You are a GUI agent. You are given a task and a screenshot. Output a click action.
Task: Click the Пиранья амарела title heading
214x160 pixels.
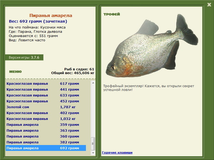51,16
